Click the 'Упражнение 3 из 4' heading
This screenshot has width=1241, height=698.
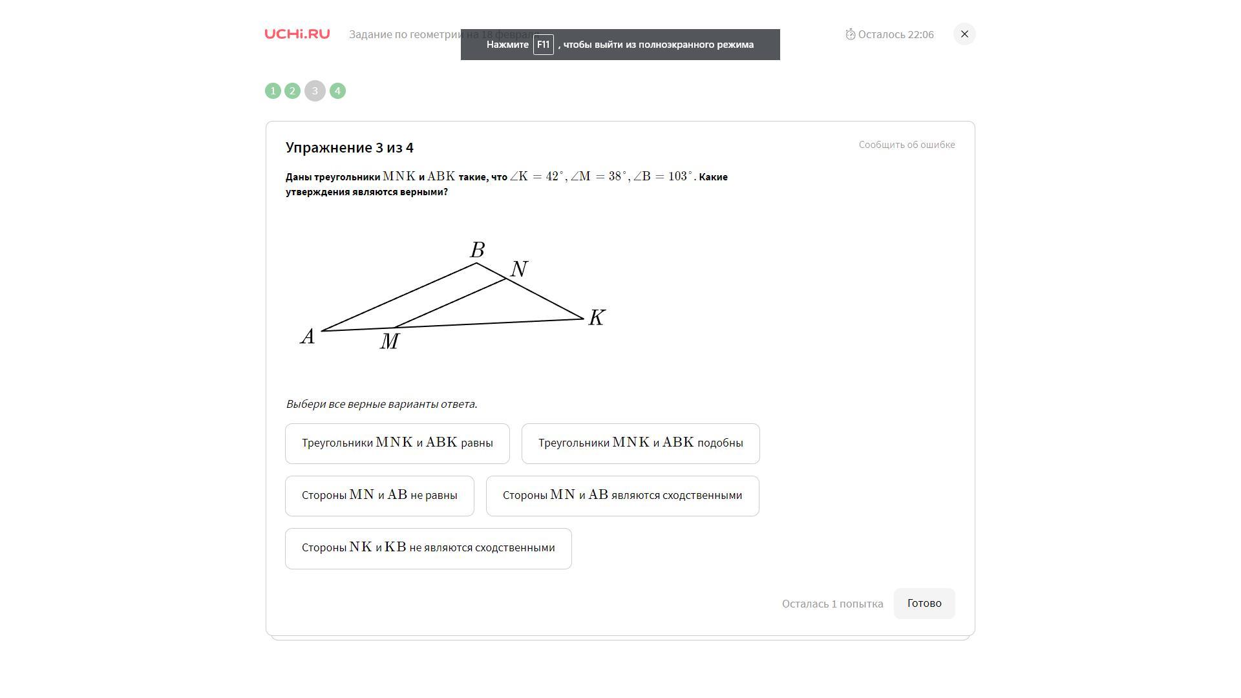pyautogui.click(x=350, y=148)
